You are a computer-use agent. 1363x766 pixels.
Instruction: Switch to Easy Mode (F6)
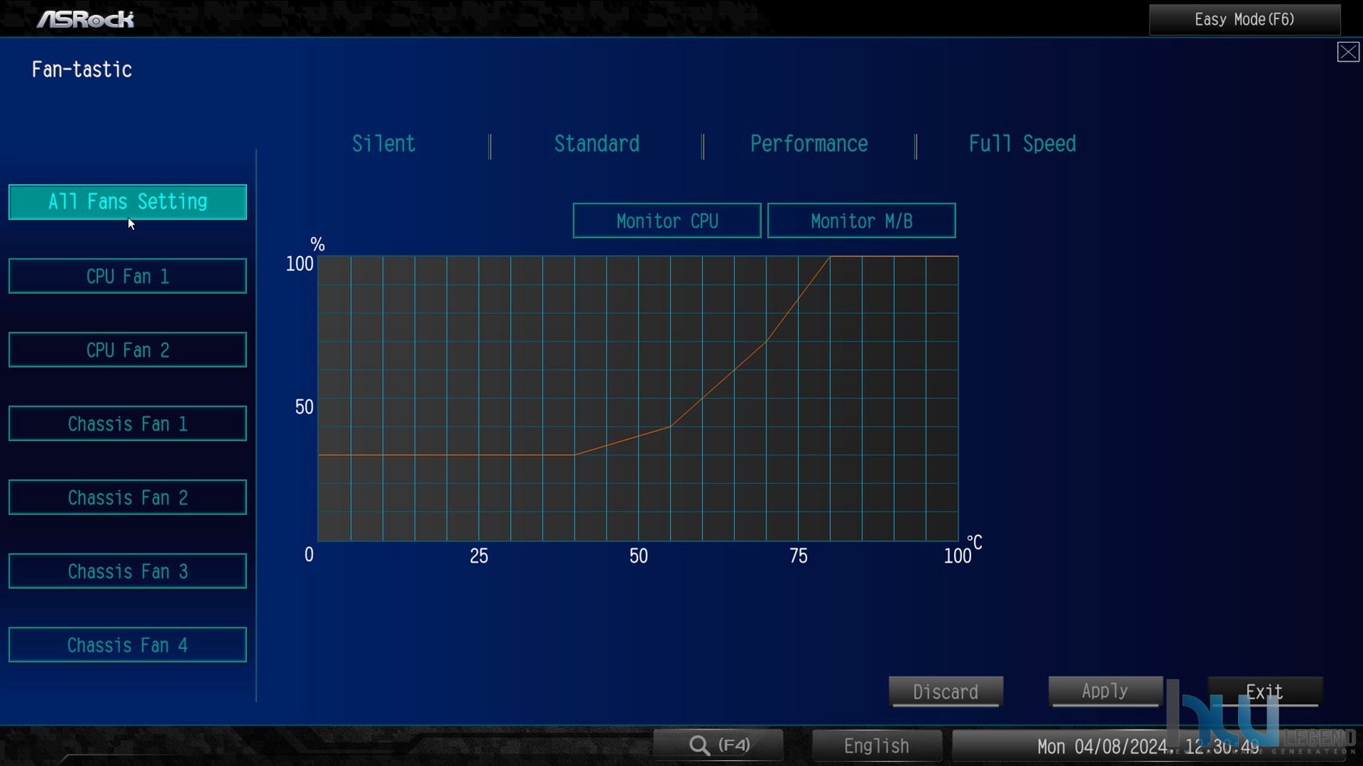[1245, 19]
